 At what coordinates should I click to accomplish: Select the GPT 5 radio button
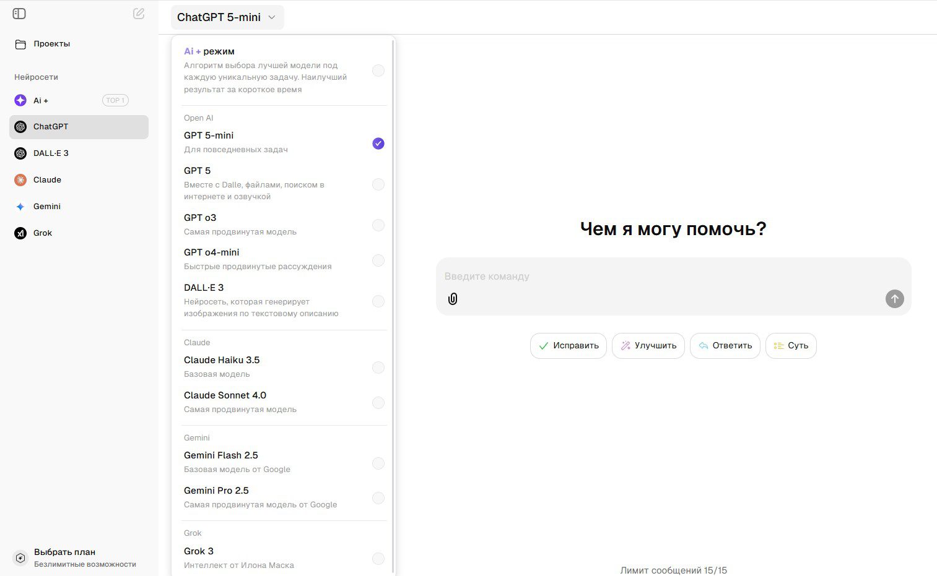pos(378,184)
